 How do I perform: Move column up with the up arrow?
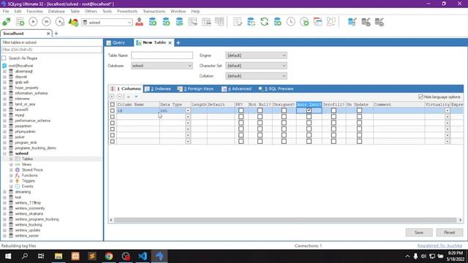coord(129,96)
